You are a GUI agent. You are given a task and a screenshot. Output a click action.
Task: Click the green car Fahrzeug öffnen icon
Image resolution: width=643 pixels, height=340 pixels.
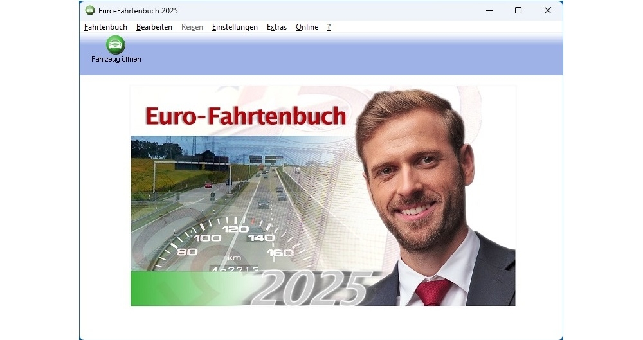point(116,45)
